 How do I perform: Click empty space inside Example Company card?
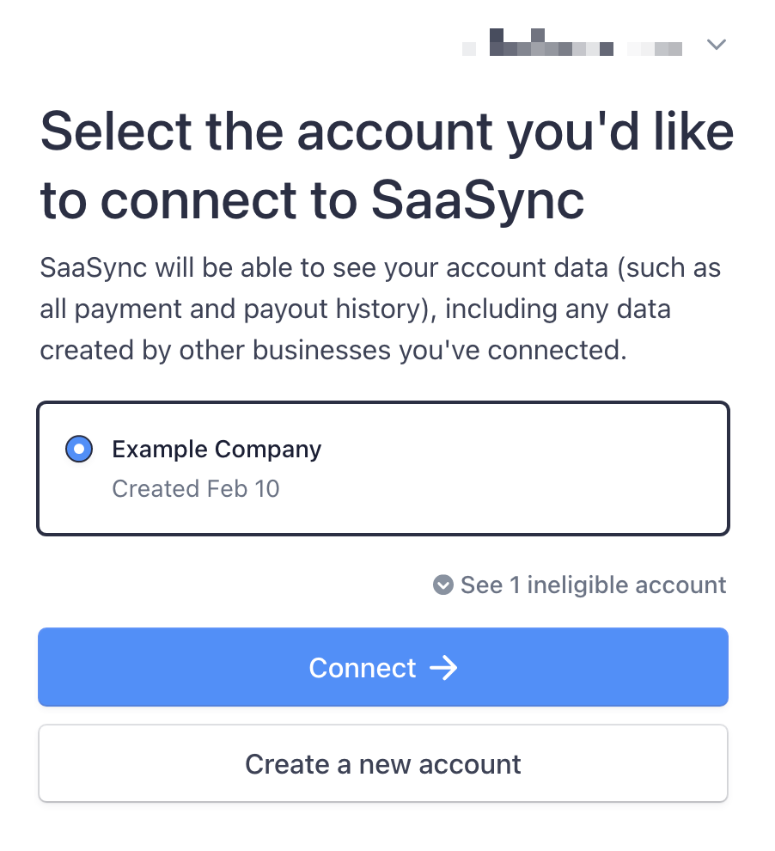[521, 468]
